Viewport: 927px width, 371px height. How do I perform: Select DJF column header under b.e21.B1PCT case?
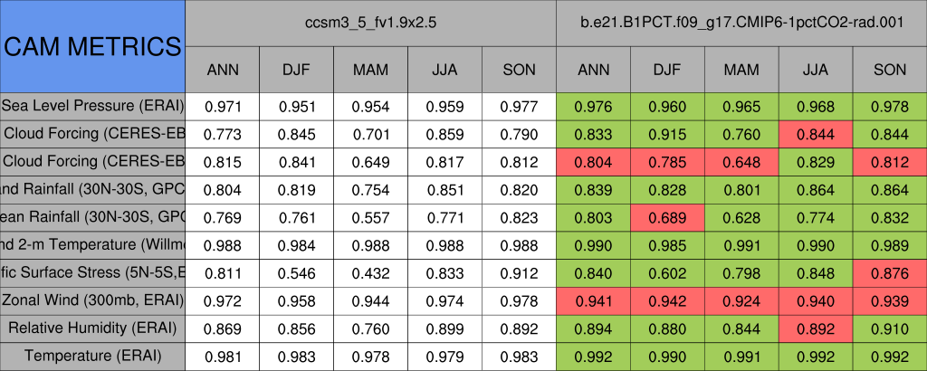pyautogui.click(x=667, y=70)
